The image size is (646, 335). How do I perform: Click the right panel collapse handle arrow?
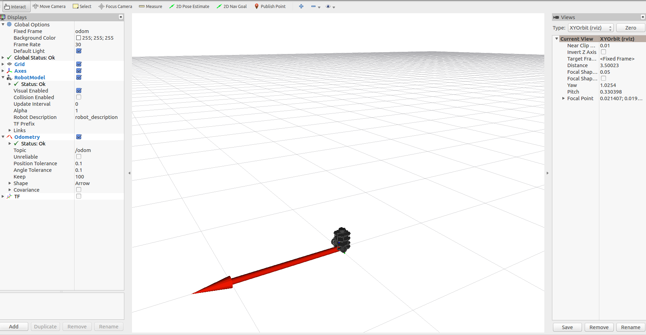547,173
